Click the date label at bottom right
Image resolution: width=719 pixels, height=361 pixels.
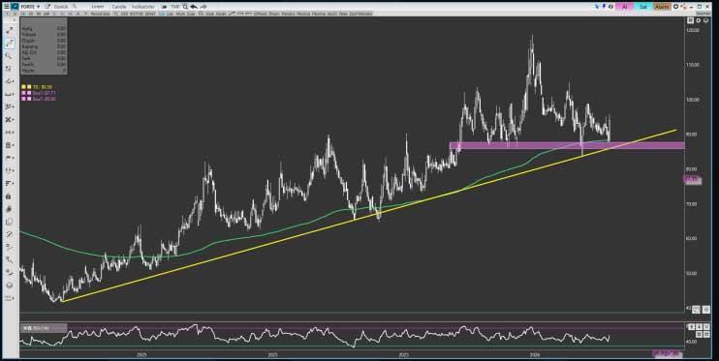(667, 353)
